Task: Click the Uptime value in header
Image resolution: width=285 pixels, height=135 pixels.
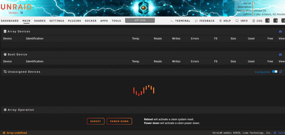Action: (x=269, y=14)
